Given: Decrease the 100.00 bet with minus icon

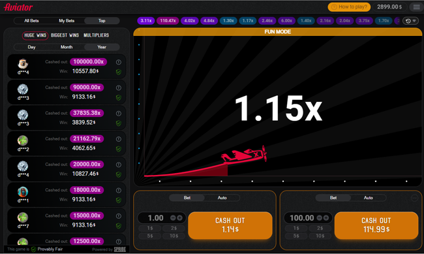Looking at the screenshot, I should coord(320,217).
